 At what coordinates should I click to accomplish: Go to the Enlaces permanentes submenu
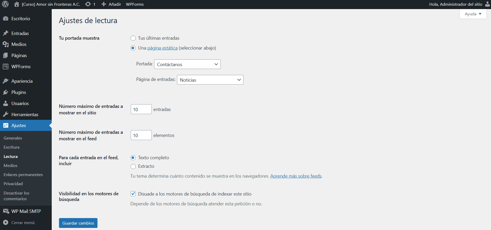(x=23, y=175)
